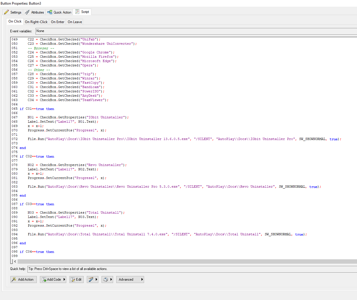Click the C33 AnyDesk code line
The height and width of the screenshot is (300, 357).
(65, 96)
